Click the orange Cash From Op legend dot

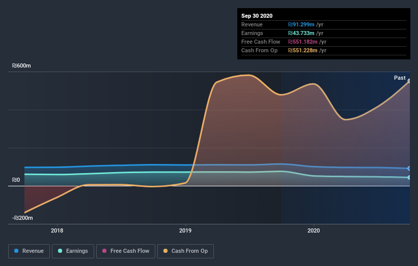[x=165, y=251]
